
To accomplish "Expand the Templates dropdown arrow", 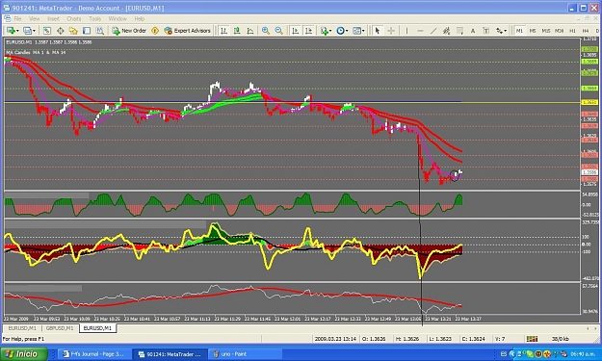I will point(363,31).
